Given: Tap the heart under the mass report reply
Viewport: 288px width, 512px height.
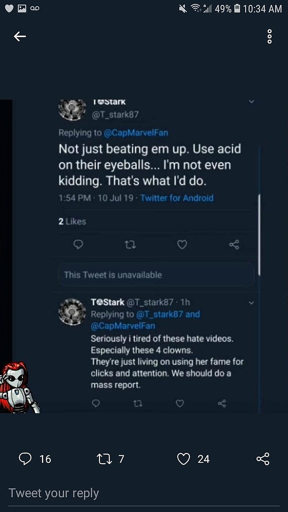Looking at the screenshot, I should 180,403.
